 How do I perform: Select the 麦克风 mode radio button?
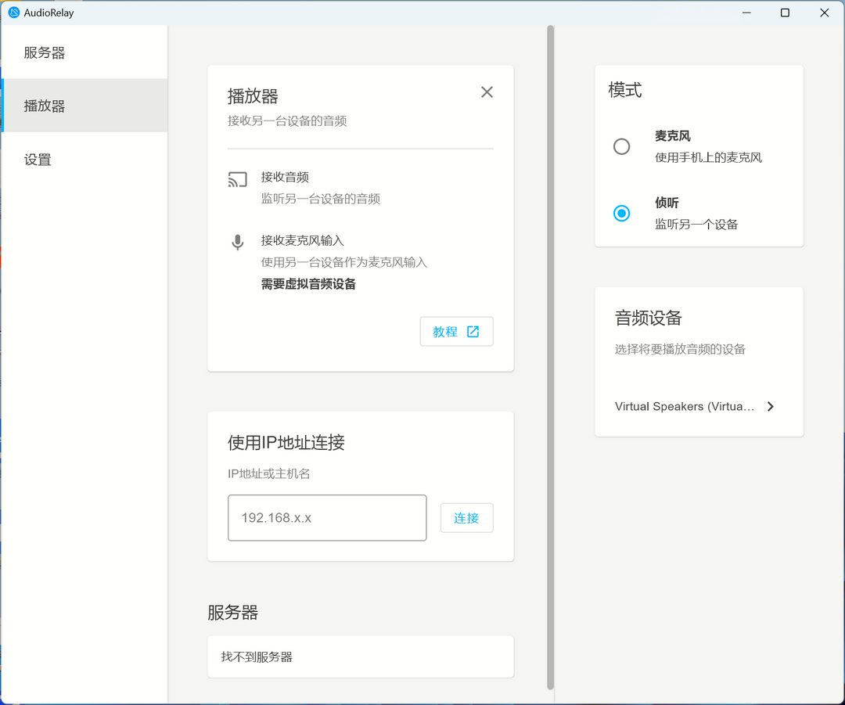click(x=621, y=146)
